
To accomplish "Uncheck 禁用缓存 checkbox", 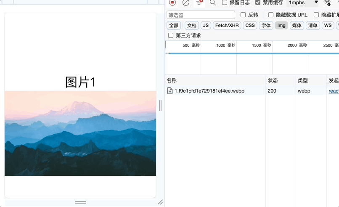I will pyautogui.click(x=258, y=3).
